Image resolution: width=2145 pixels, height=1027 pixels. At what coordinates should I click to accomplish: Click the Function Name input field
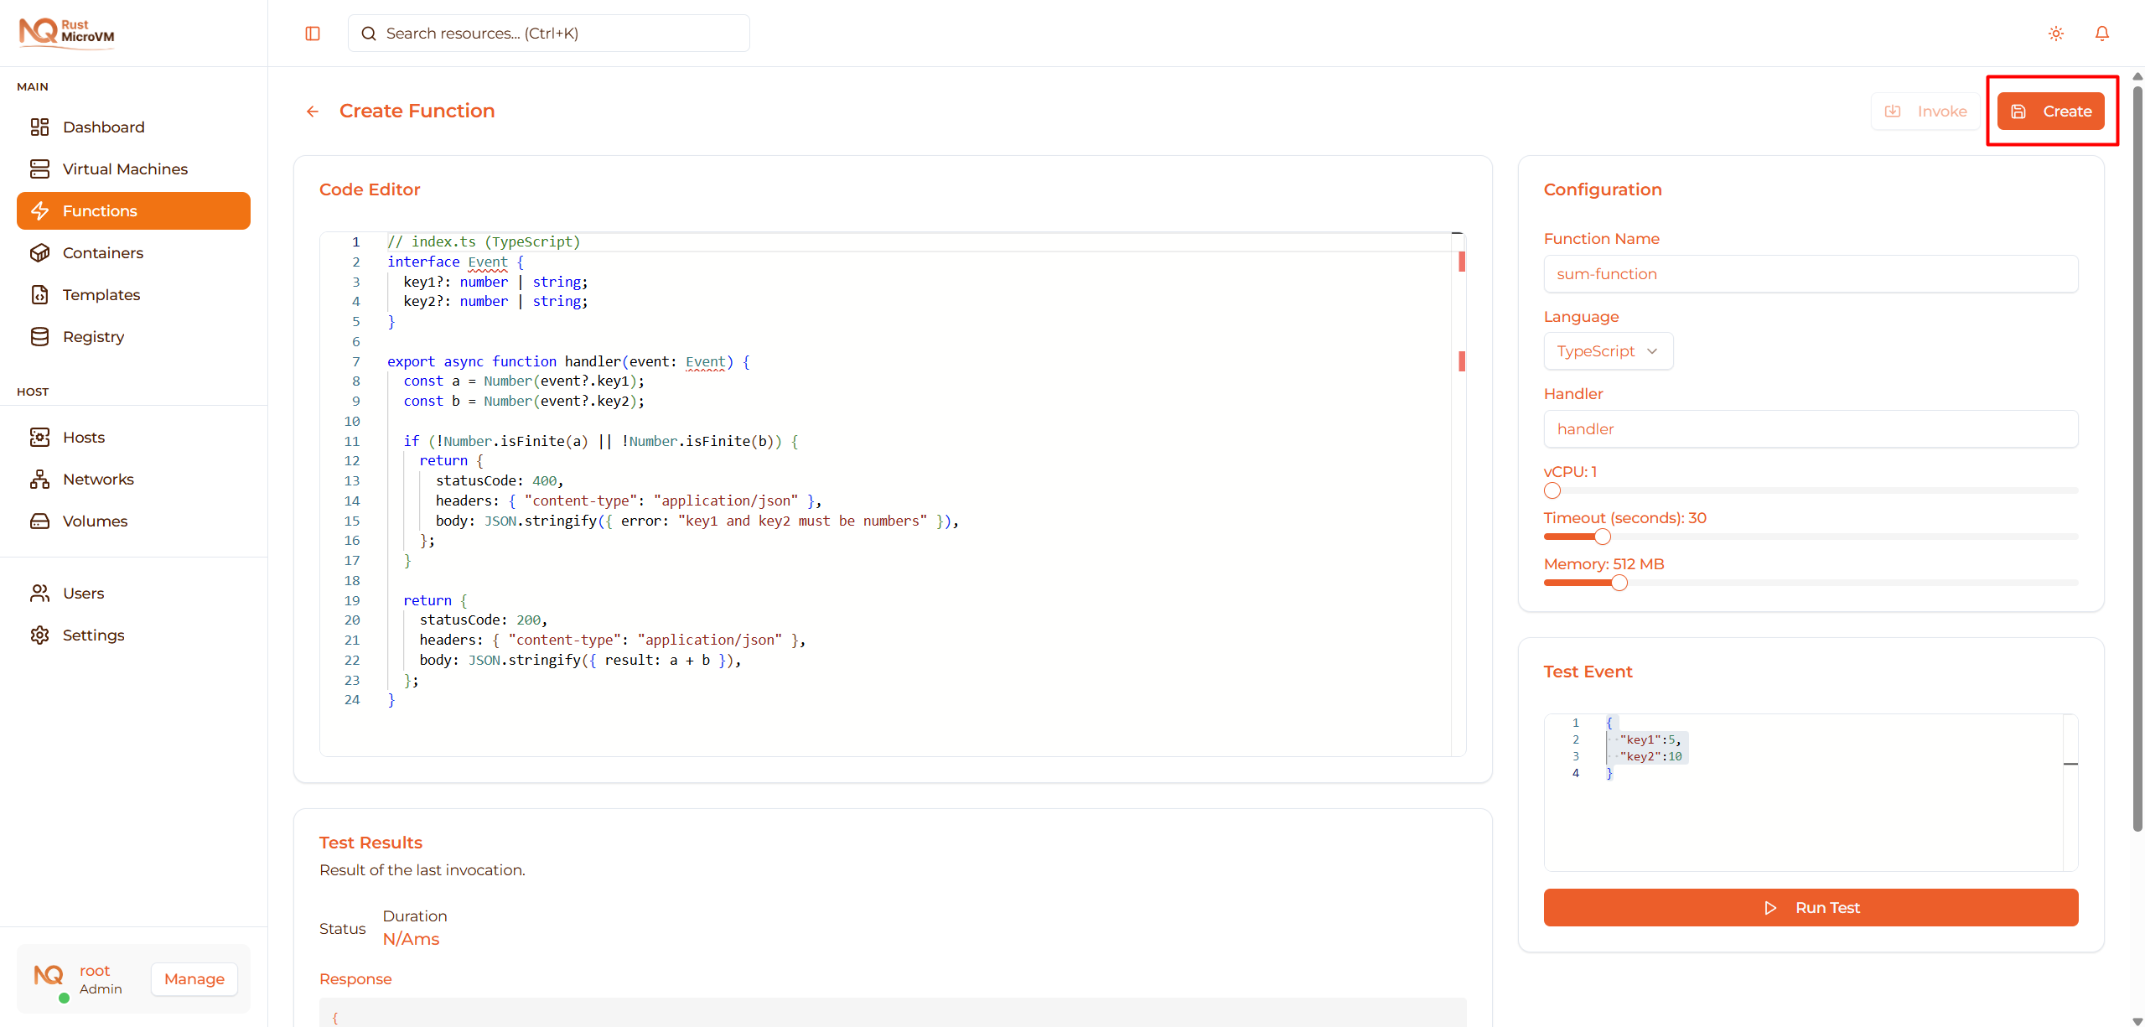[x=1810, y=274]
